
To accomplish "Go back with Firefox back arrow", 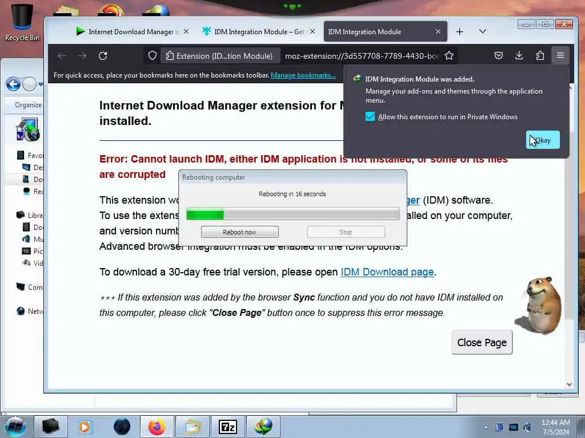I will [x=62, y=56].
